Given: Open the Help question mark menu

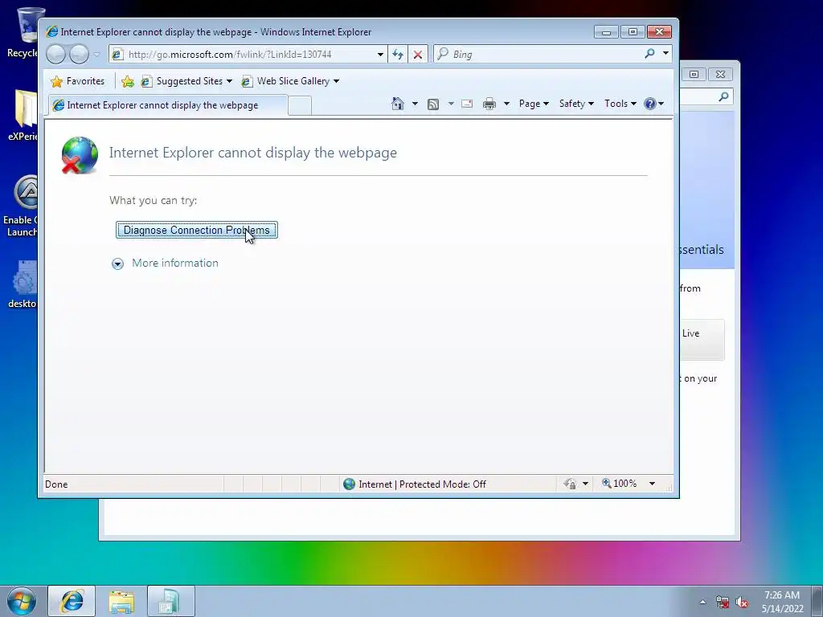Looking at the screenshot, I should point(654,104).
